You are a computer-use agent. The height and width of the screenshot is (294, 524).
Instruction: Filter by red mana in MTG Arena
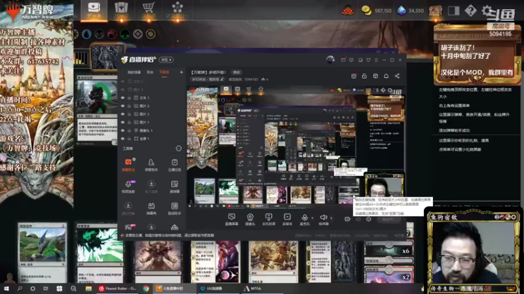(x=112, y=34)
